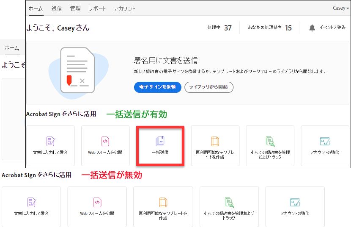Click Webフォームを公開 icon in front window

(105, 141)
